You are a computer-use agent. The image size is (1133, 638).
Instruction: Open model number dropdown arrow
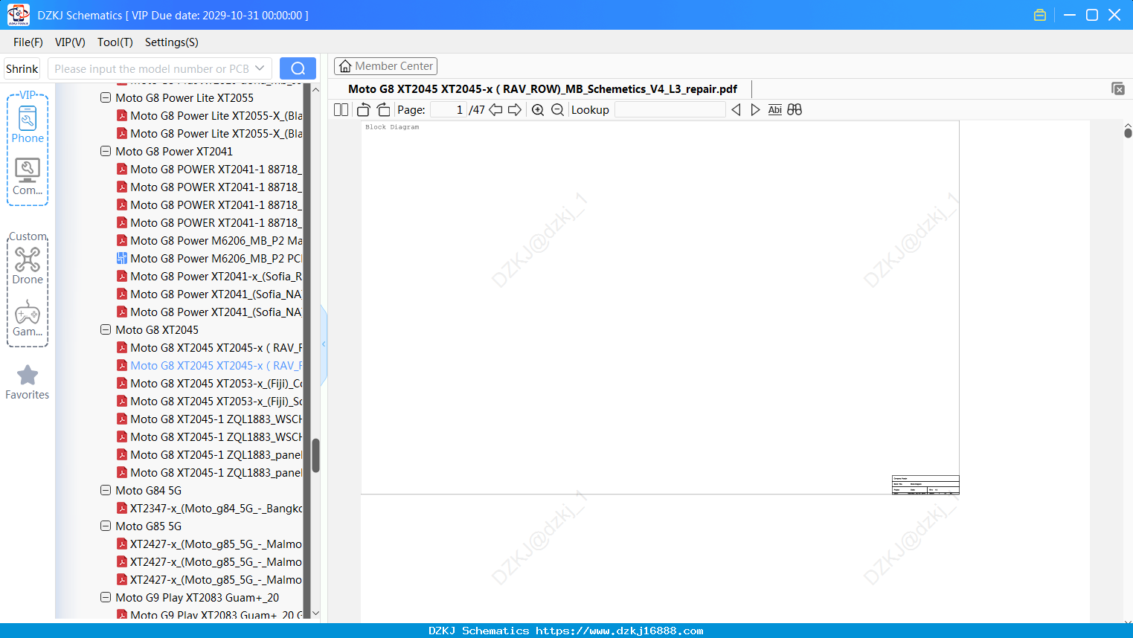[260, 68]
